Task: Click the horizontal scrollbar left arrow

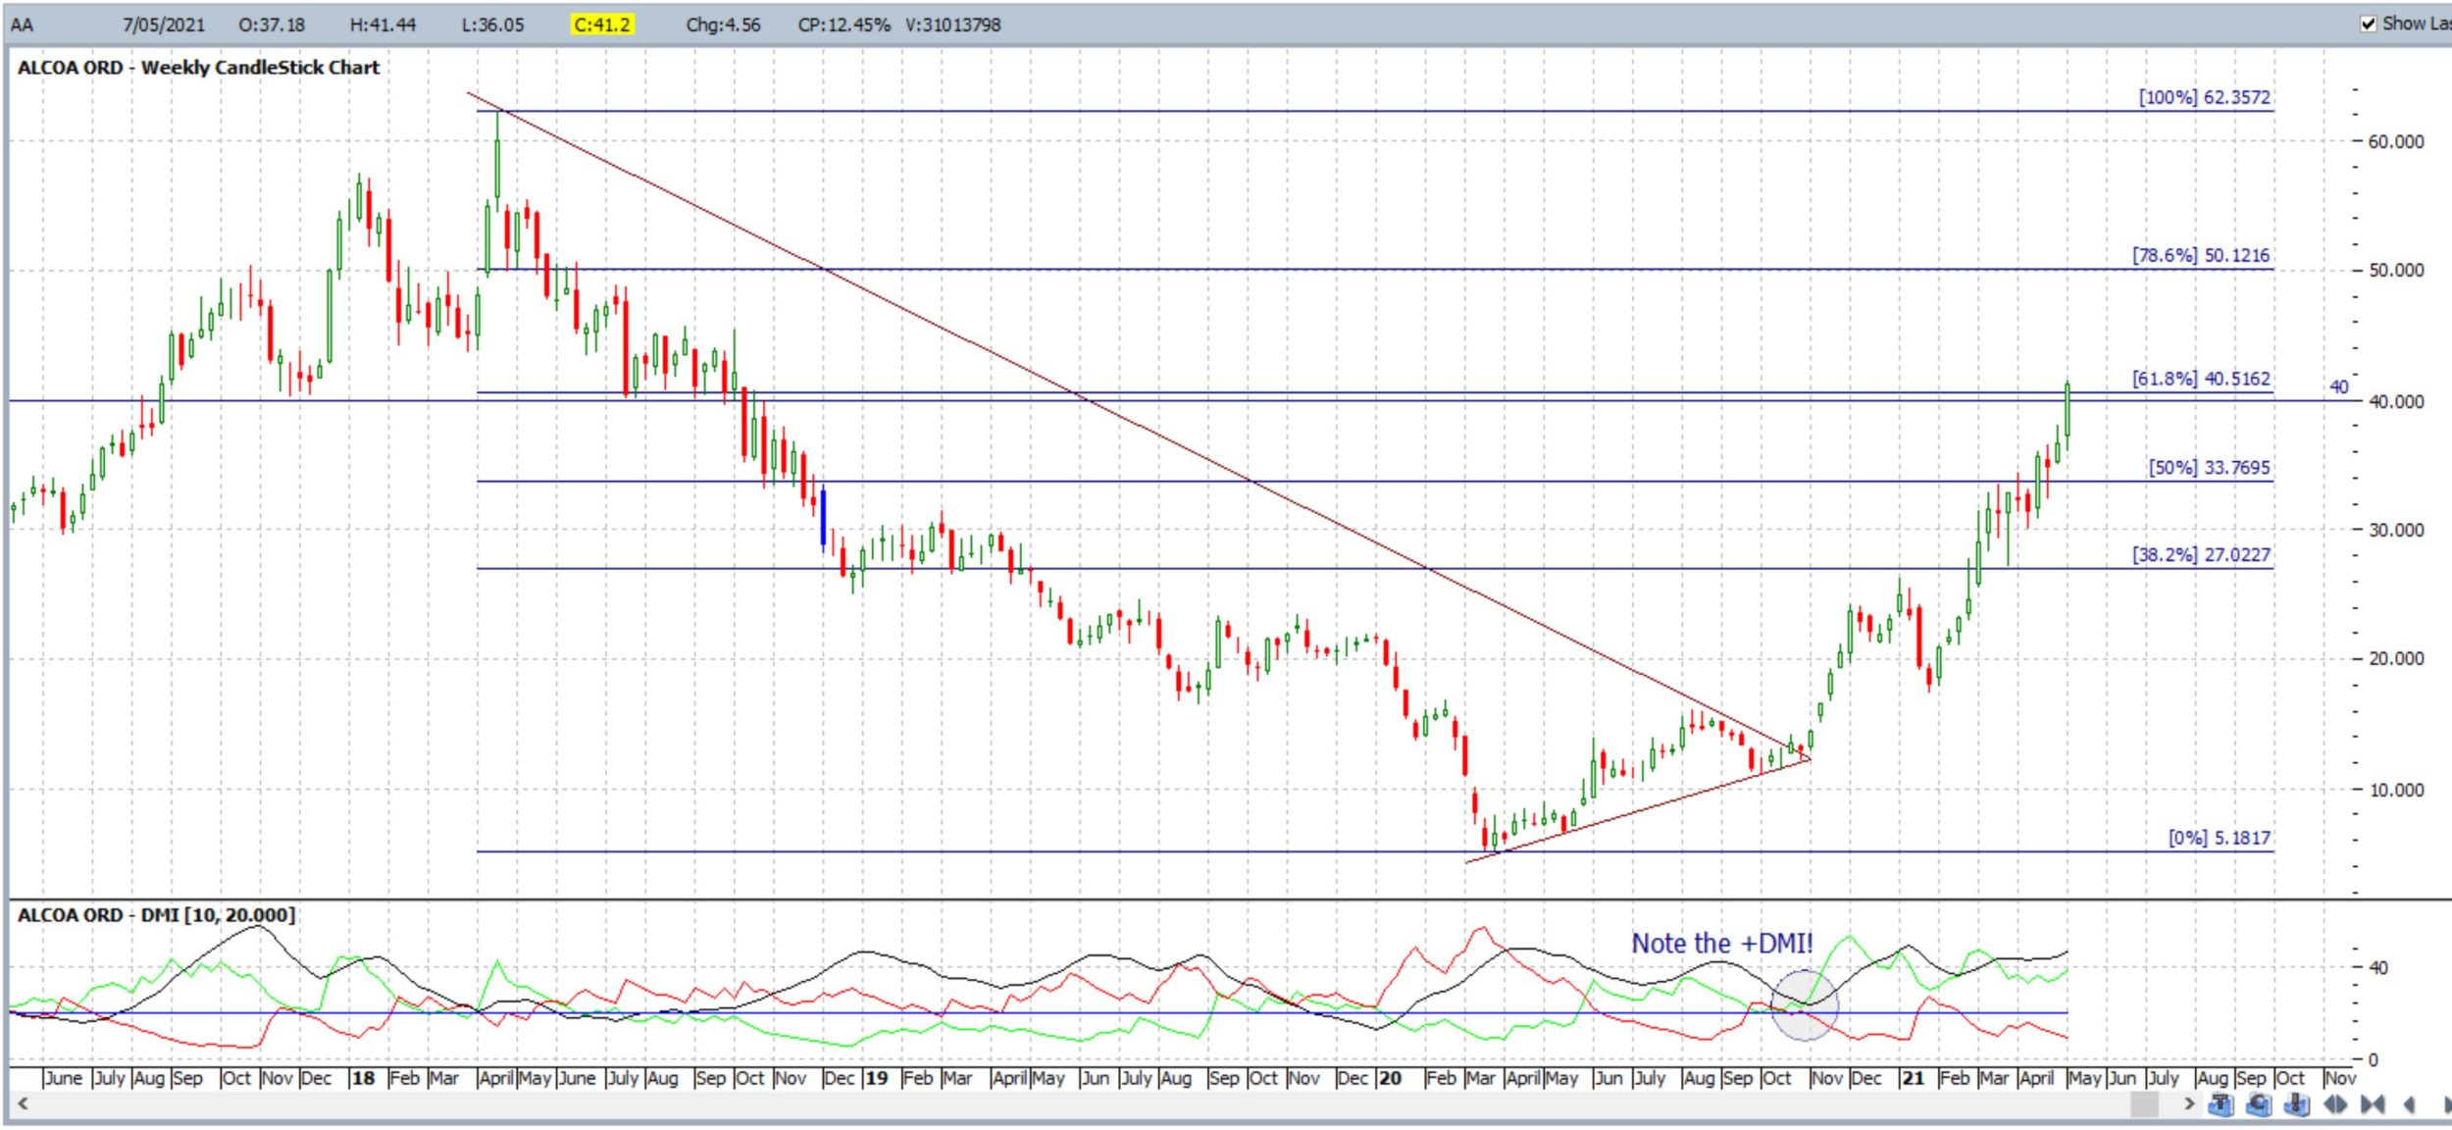Action: point(23,1104)
